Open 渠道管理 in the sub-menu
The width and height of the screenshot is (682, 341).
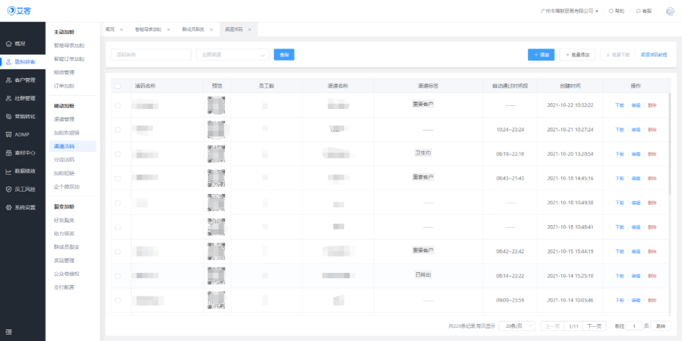(x=64, y=119)
